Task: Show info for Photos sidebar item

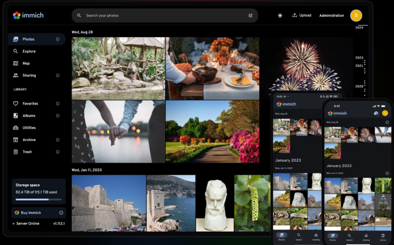Action: (x=57, y=39)
